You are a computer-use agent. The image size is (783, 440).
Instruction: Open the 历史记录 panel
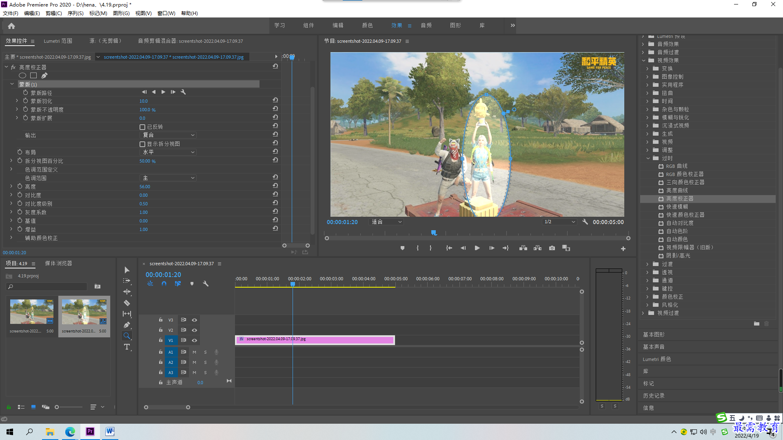click(654, 396)
